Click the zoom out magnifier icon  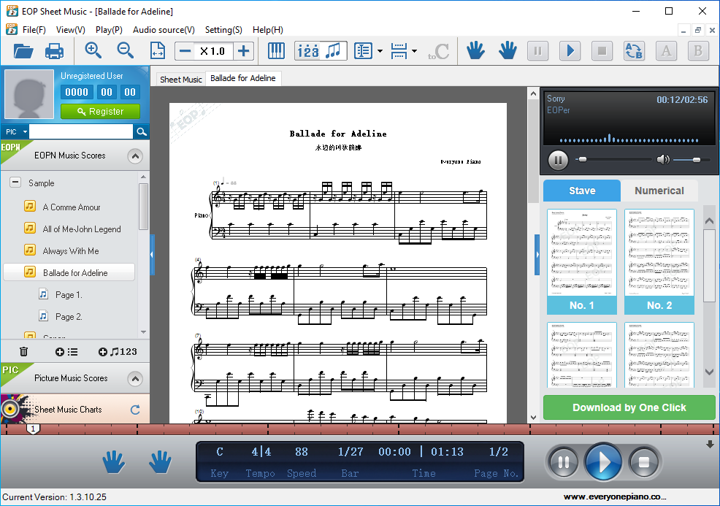point(126,50)
